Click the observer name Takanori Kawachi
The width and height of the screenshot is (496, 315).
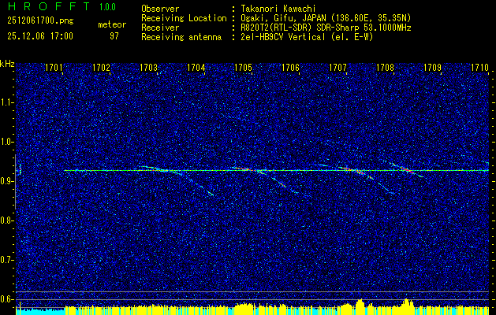click(x=278, y=9)
